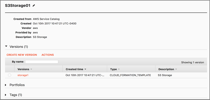210x100 pixels.
Task: Open the storage1 version link
Action: click(x=23, y=75)
